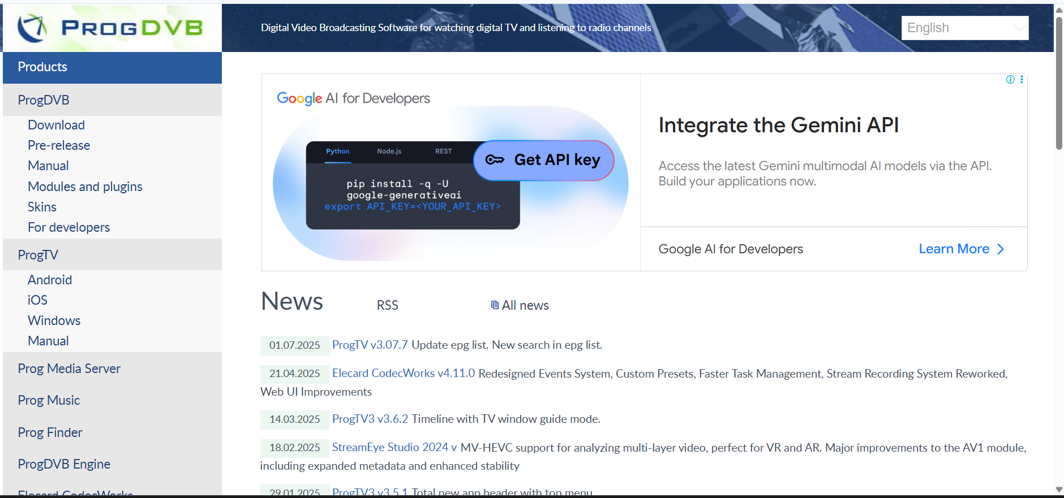Viewport: 1064px width, 498px height.
Task: Open the ad options three-dot icon
Action: point(1022,80)
